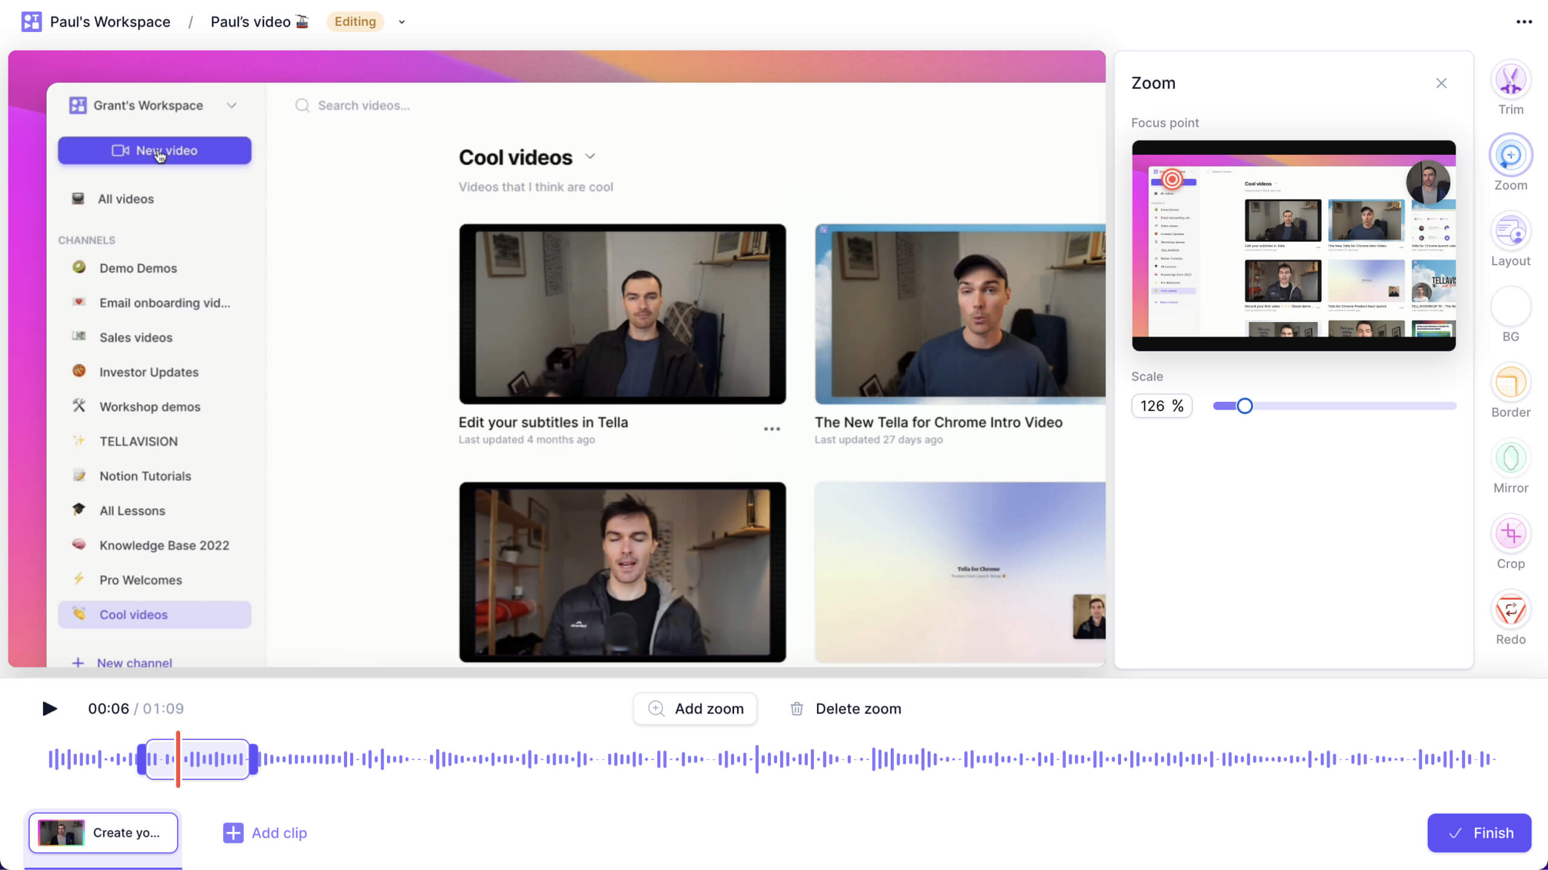The image size is (1548, 870).
Task: Switch to the Cool videos channel
Action: 134,614
